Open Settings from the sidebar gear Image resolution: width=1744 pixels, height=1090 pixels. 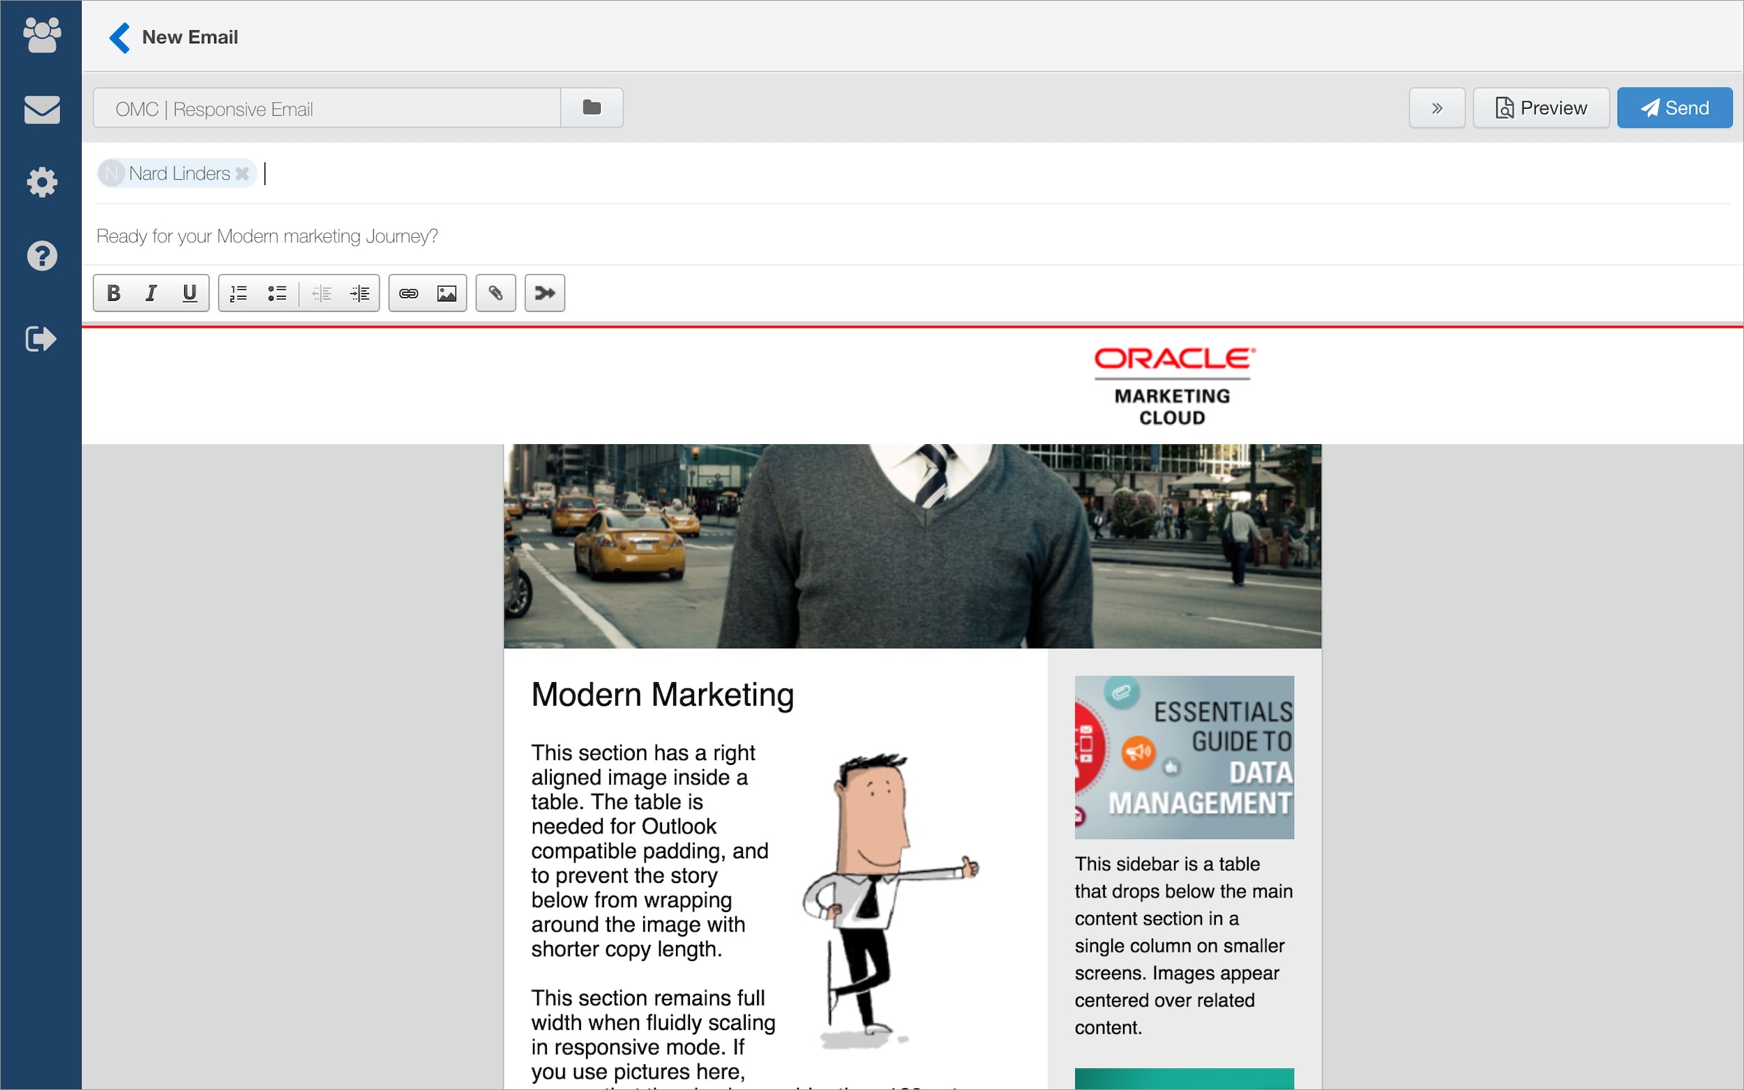click(42, 183)
